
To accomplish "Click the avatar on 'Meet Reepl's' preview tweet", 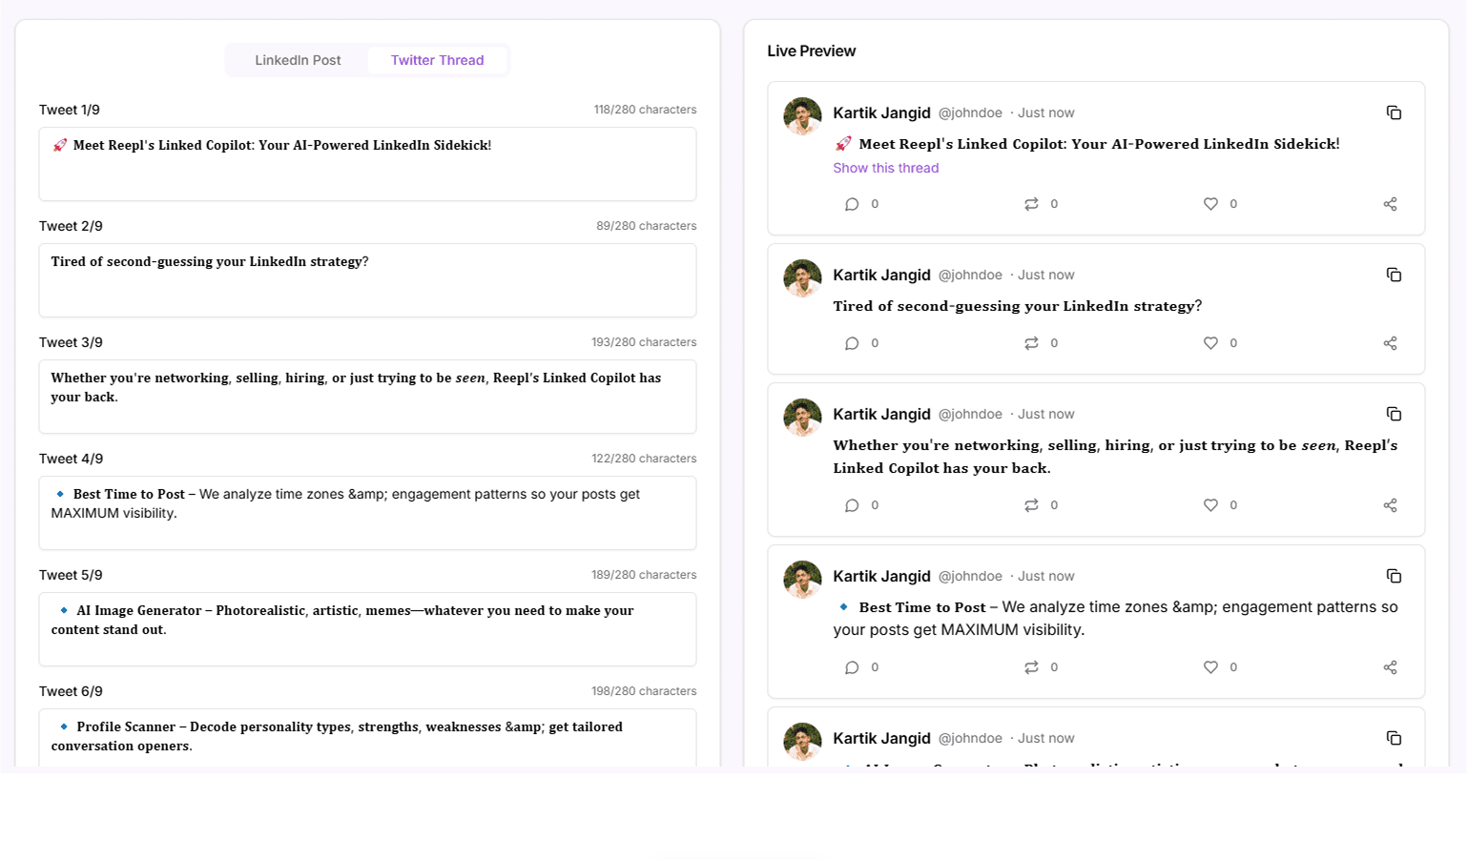I will pos(802,116).
